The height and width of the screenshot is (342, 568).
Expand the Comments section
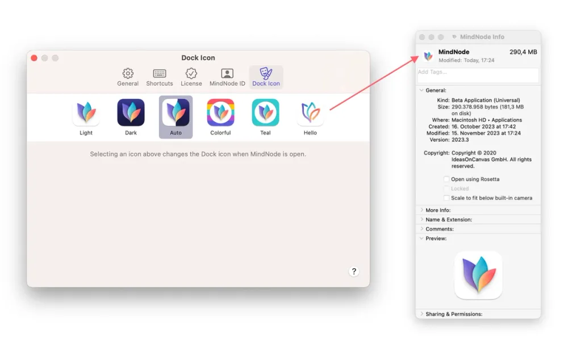[x=421, y=229]
